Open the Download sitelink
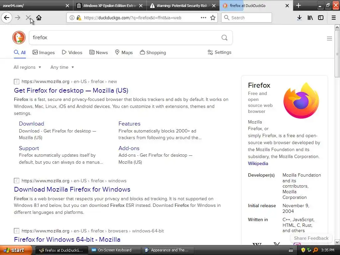340x255 pixels. point(32,124)
